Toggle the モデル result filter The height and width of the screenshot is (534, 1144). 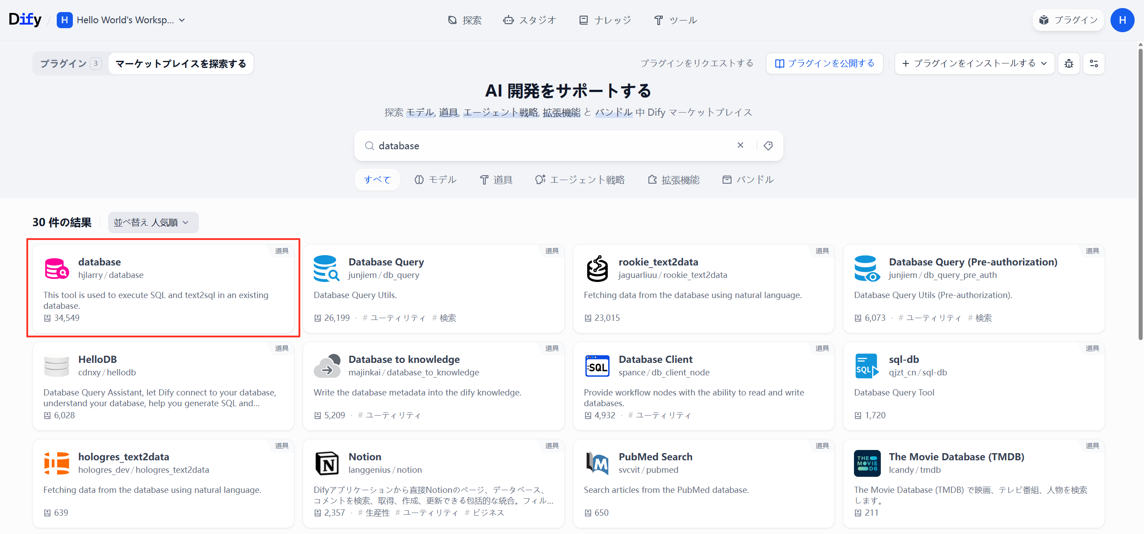click(436, 179)
